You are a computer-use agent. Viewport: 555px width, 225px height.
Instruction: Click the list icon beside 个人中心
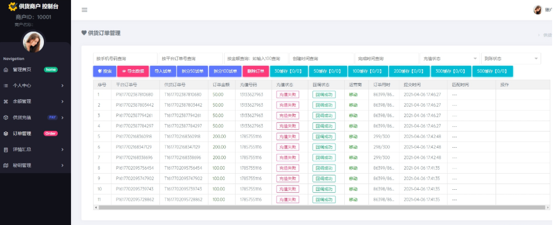point(6,85)
